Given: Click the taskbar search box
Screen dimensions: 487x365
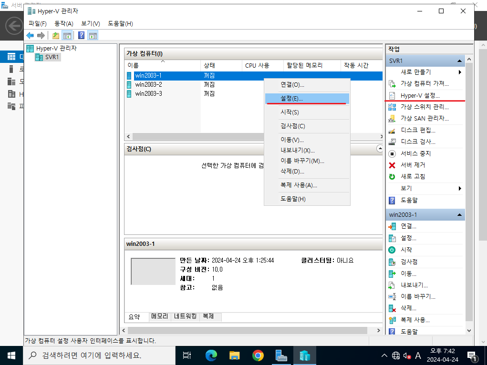Looking at the screenshot, I should [99, 355].
